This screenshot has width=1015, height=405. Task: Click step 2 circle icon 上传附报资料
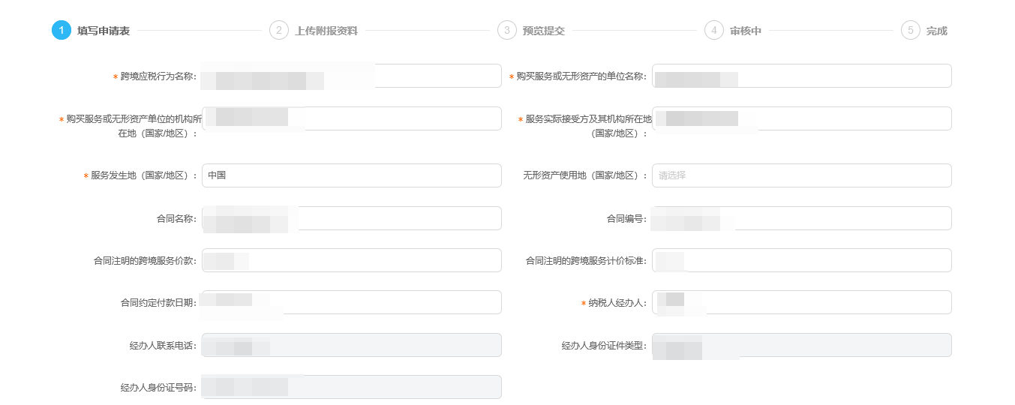[x=278, y=31]
